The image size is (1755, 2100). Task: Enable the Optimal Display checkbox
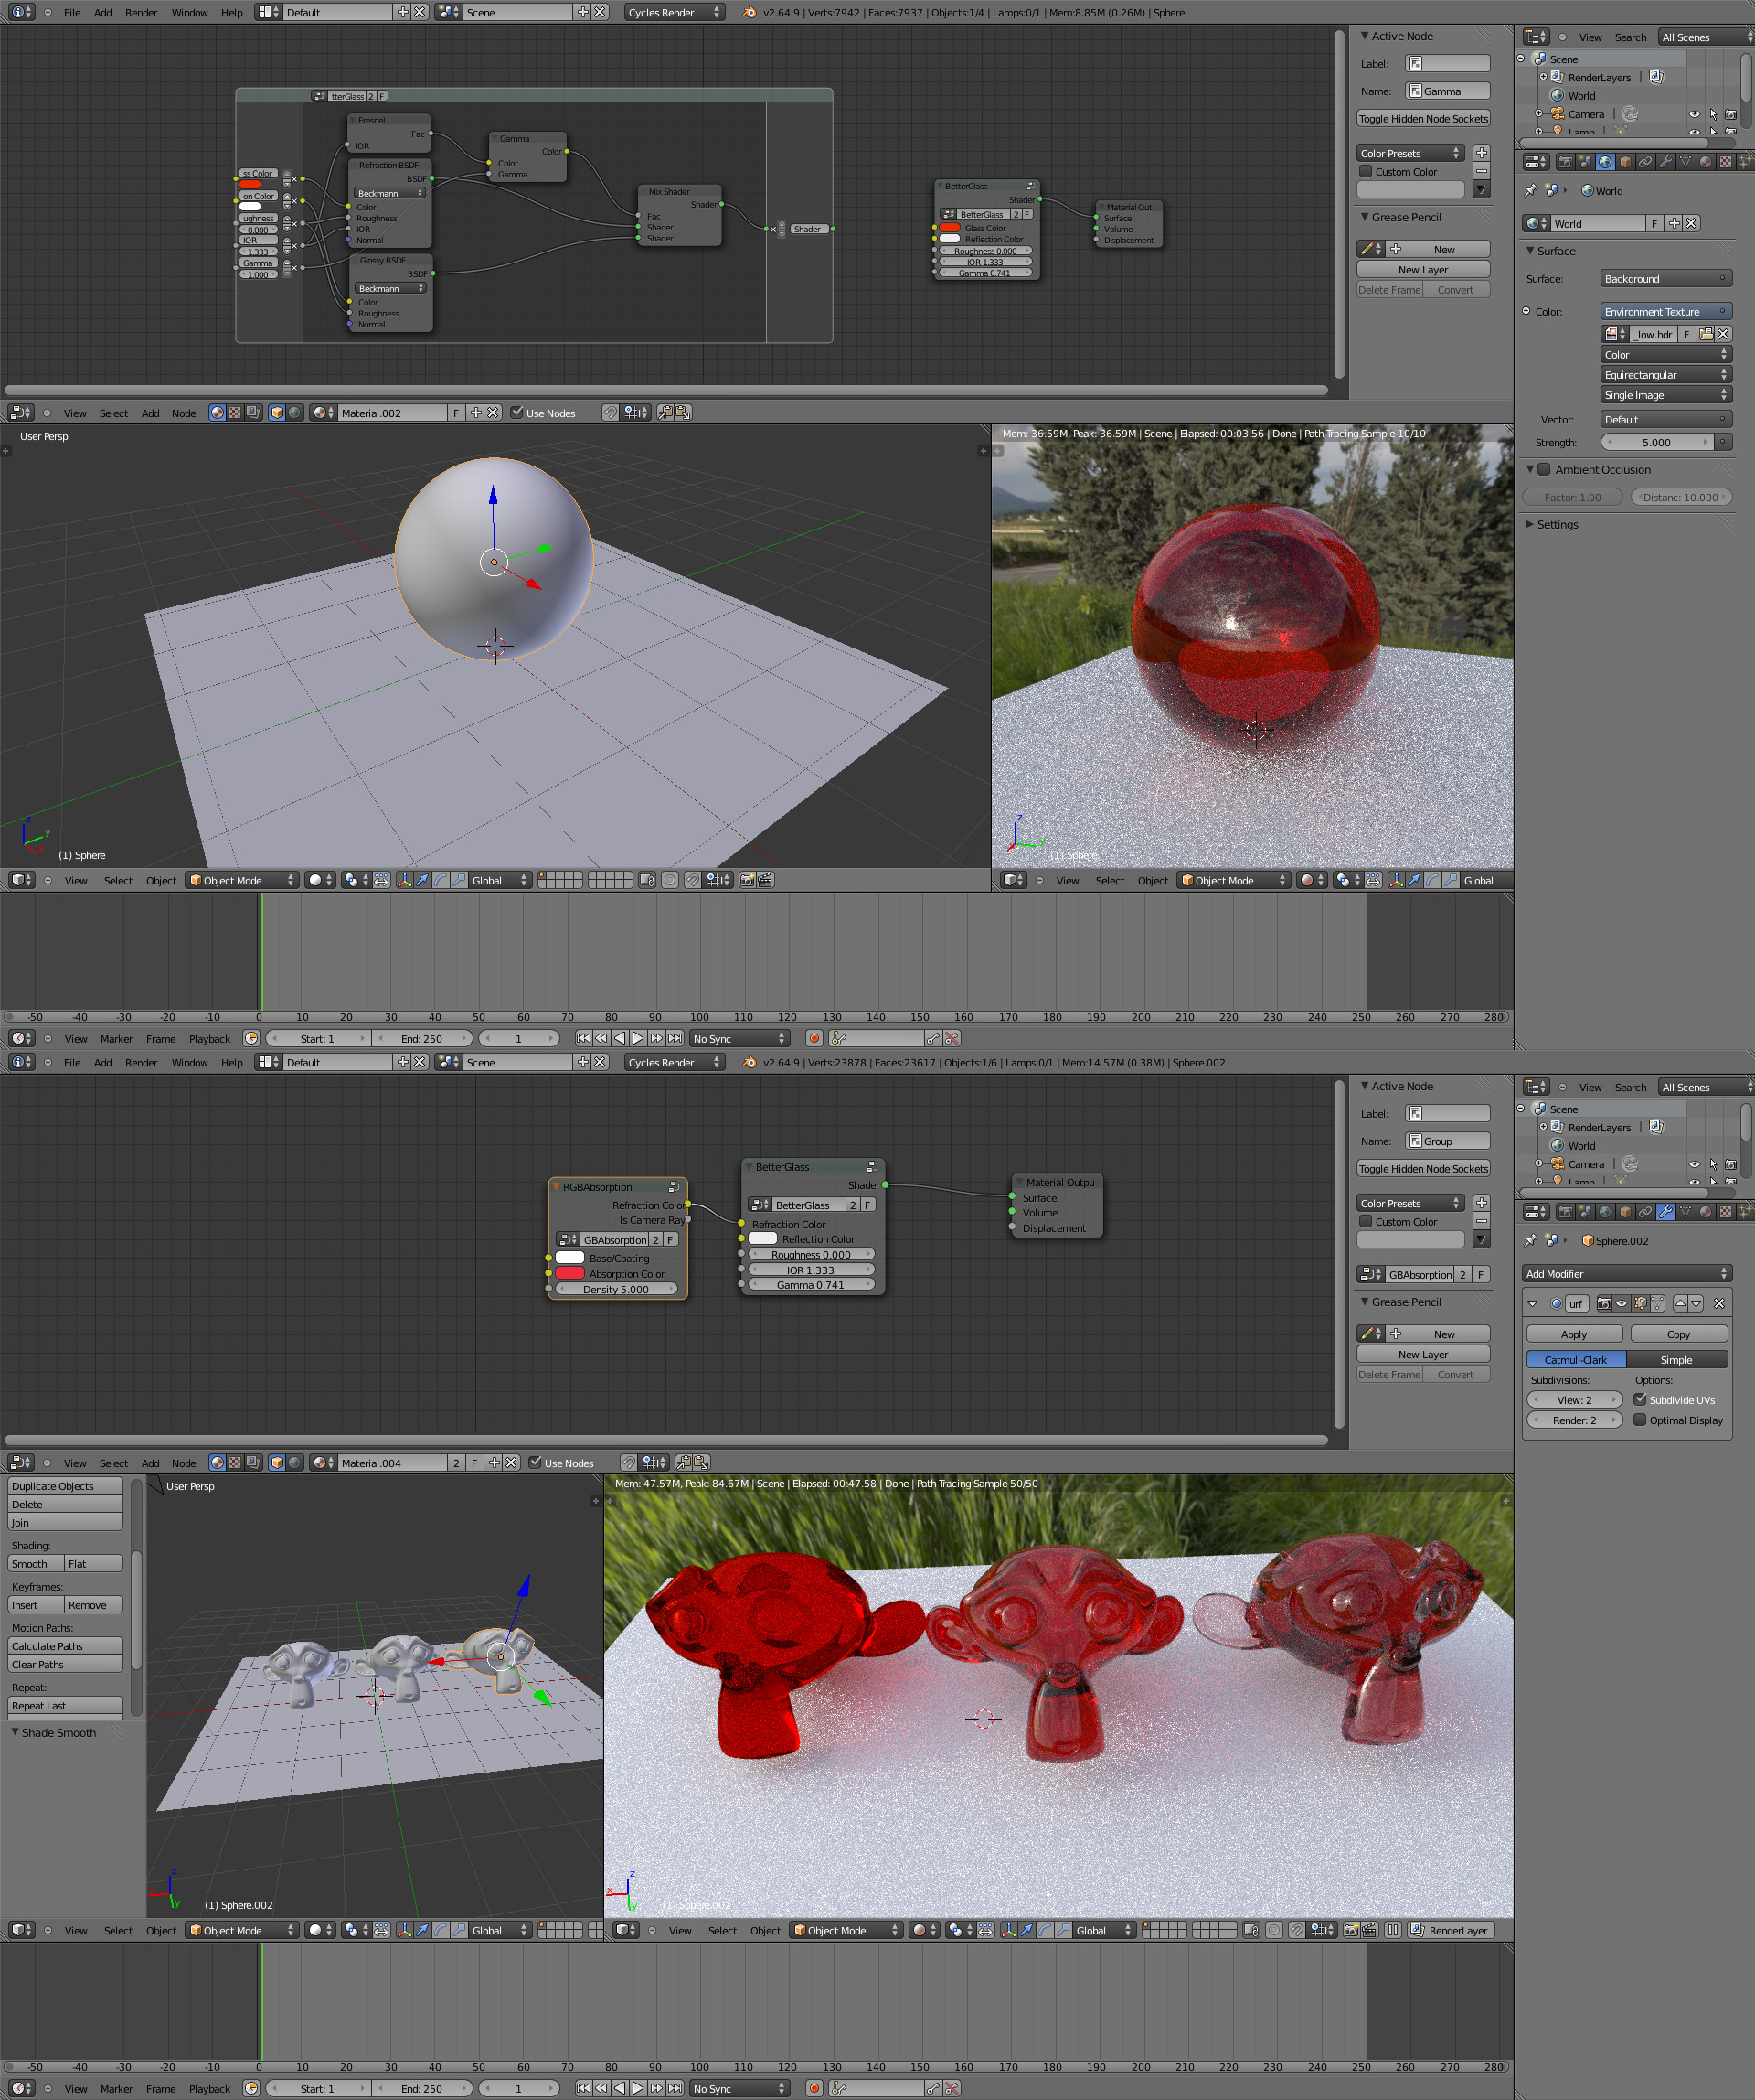tap(1640, 1419)
